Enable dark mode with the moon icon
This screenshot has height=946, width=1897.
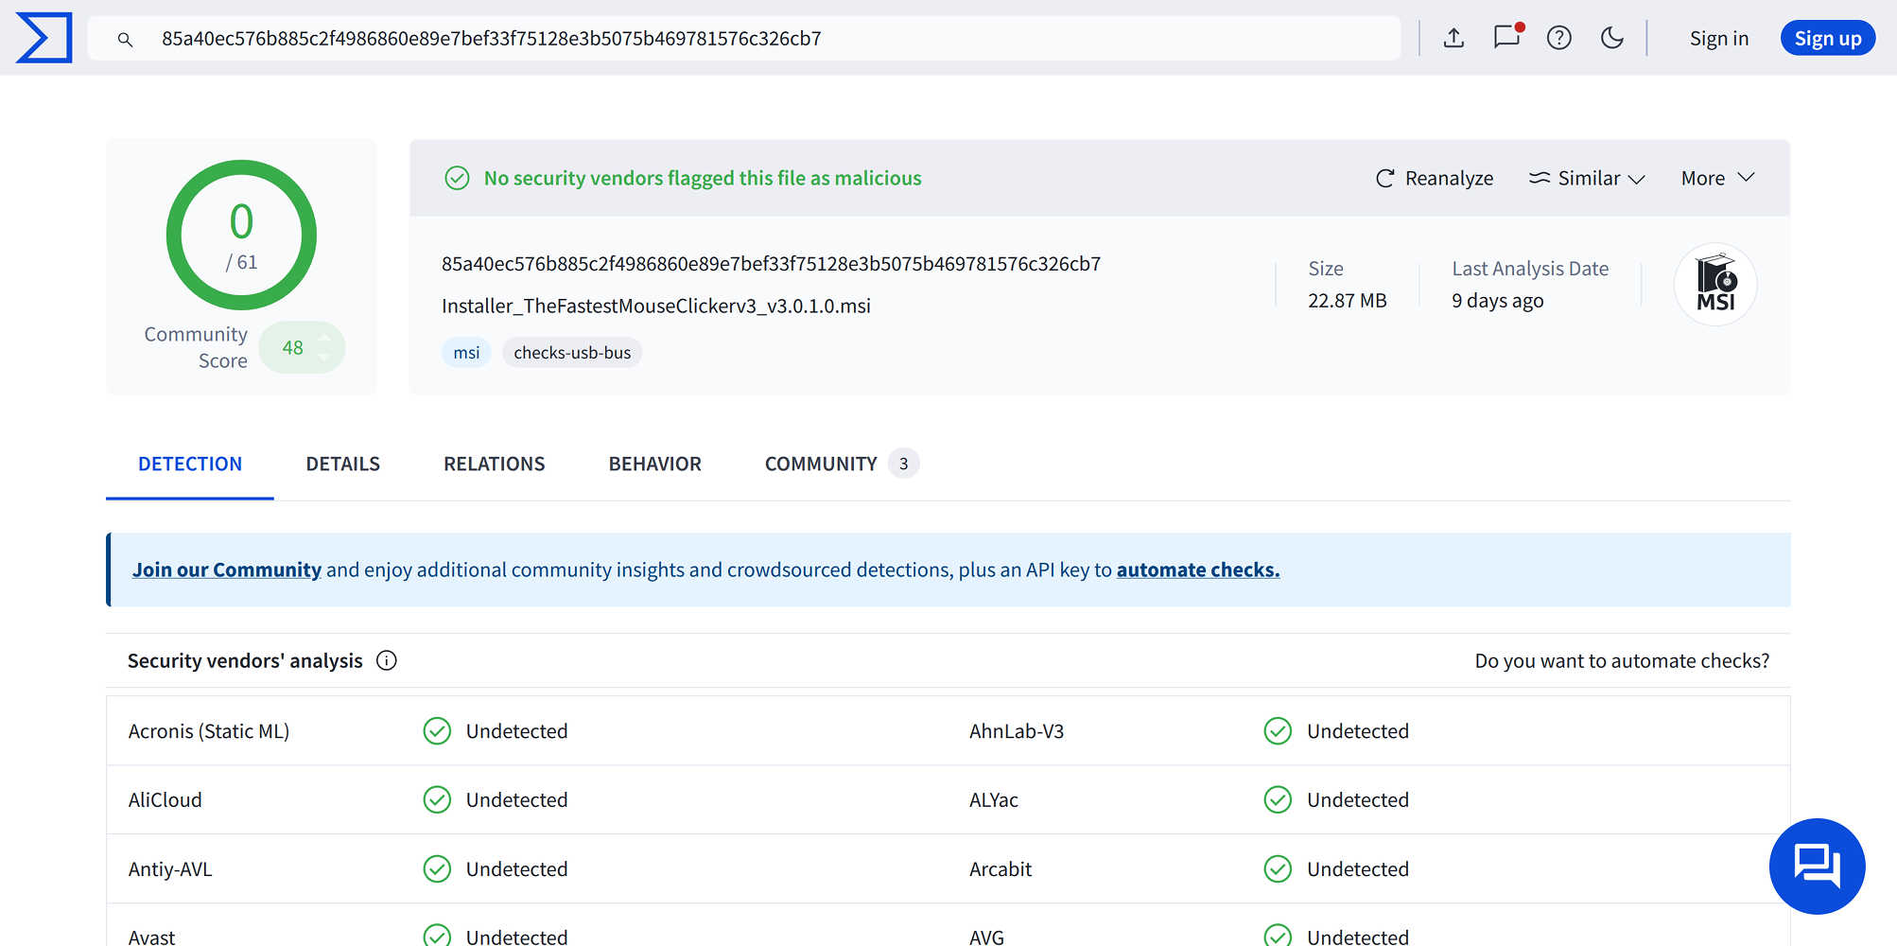click(1612, 38)
